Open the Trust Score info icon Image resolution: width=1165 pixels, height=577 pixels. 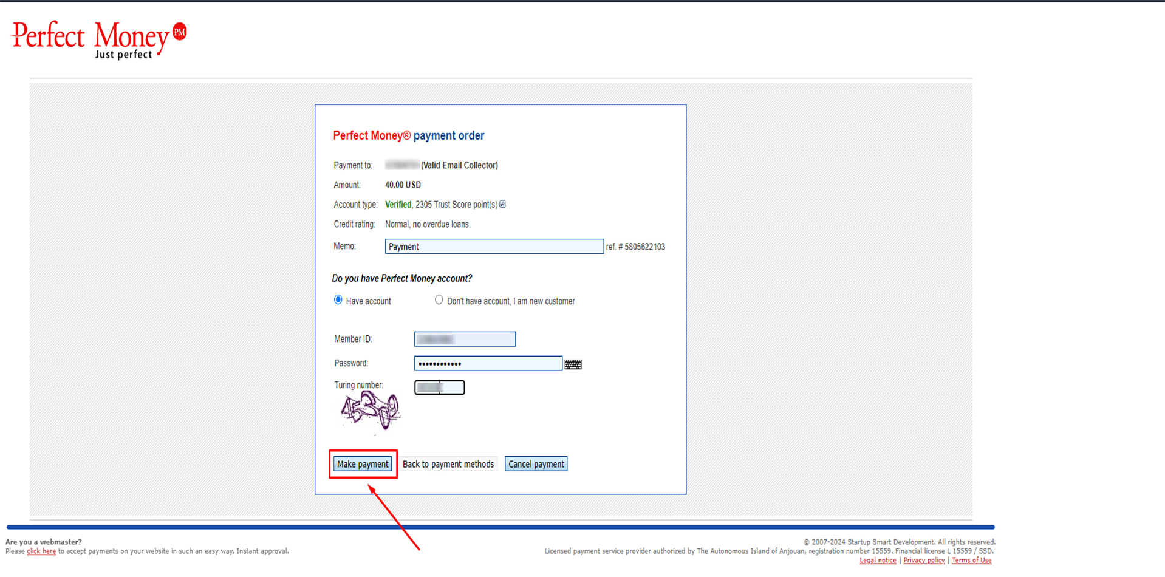502,204
